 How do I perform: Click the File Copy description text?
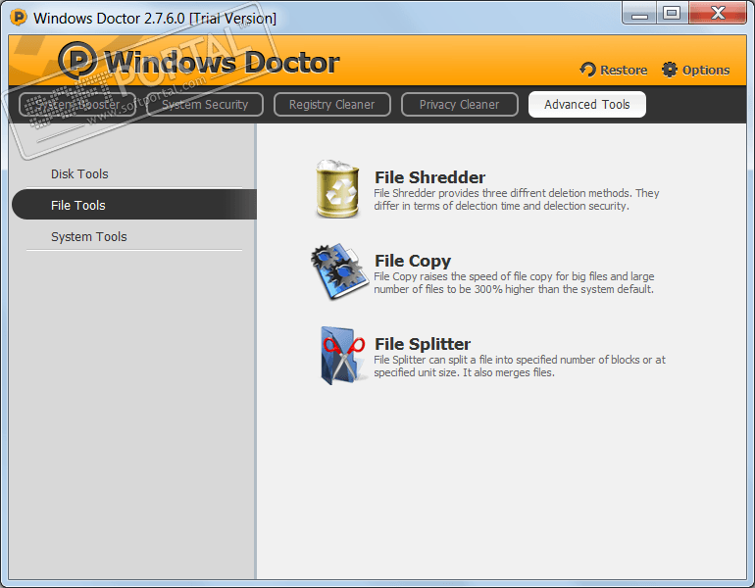[514, 283]
